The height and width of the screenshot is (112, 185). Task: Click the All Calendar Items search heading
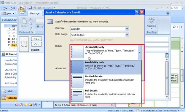click(x=9, y=54)
